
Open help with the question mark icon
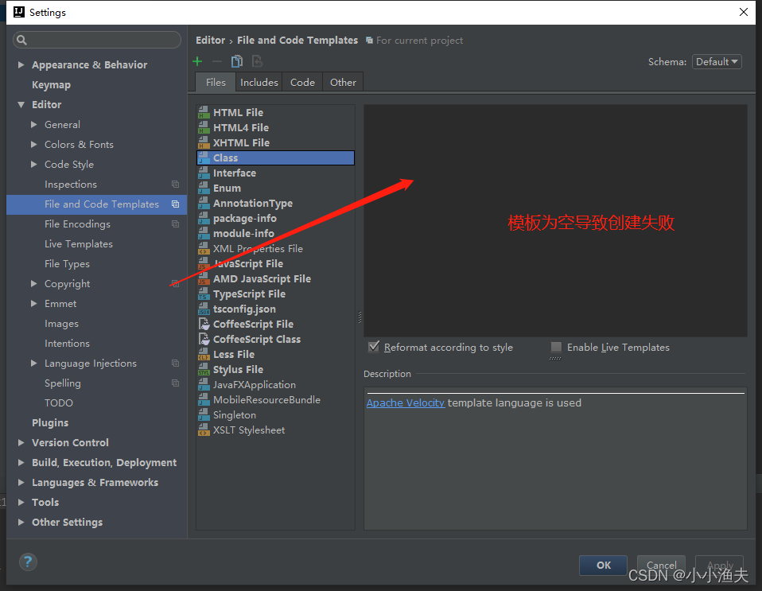(x=27, y=562)
